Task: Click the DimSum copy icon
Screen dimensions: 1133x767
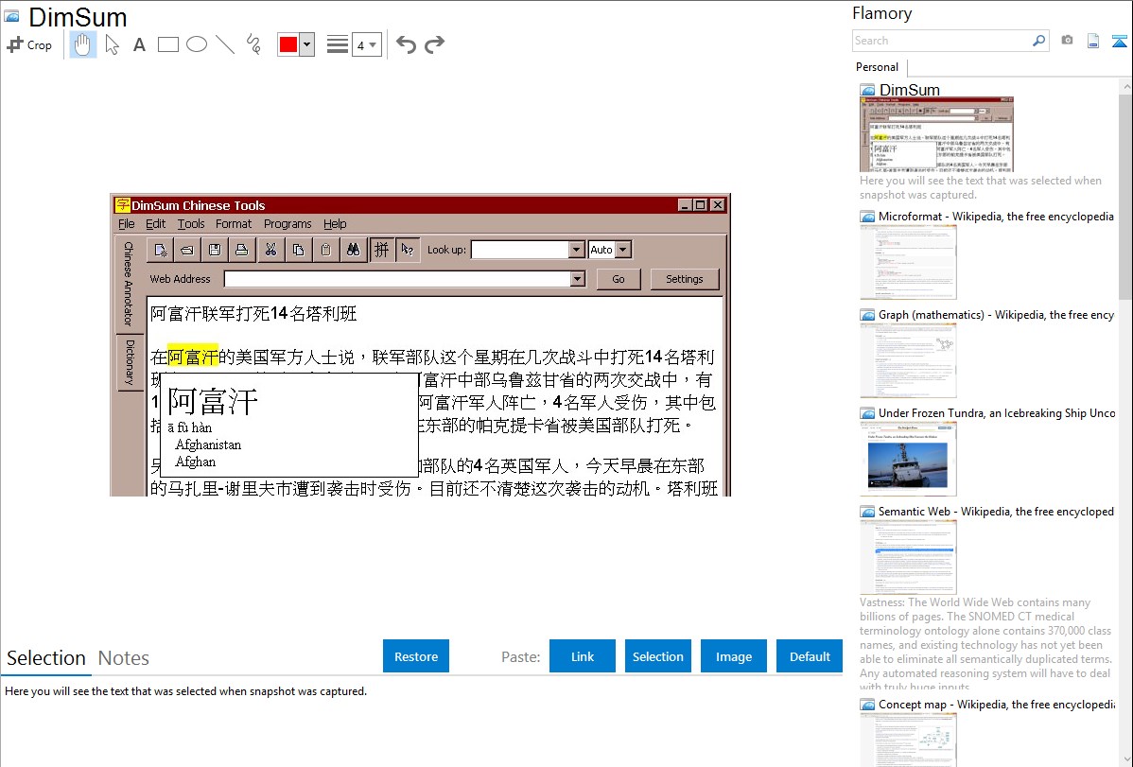Action: [x=299, y=250]
